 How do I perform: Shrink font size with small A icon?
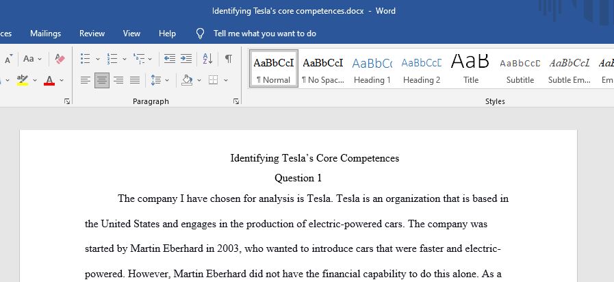point(9,59)
